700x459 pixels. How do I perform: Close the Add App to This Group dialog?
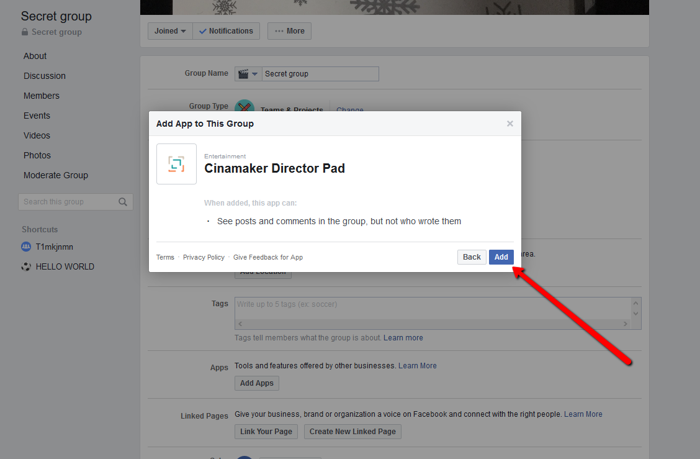point(510,124)
